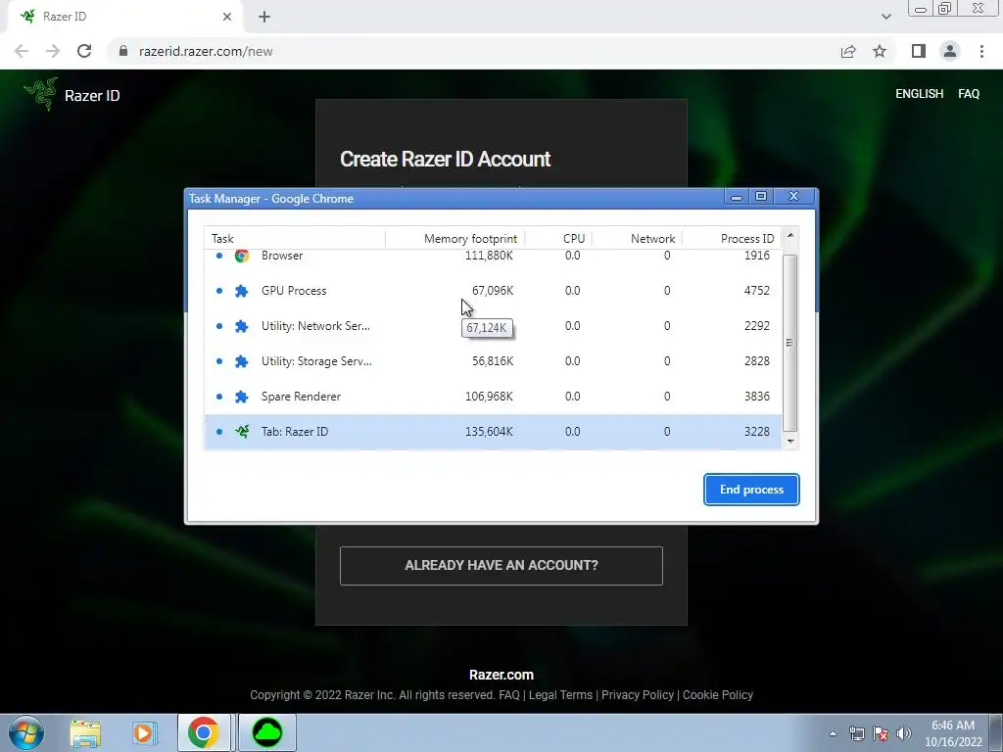1003x752 pixels.
Task: Open the Windows Start menu
Action: click(26, 732)
